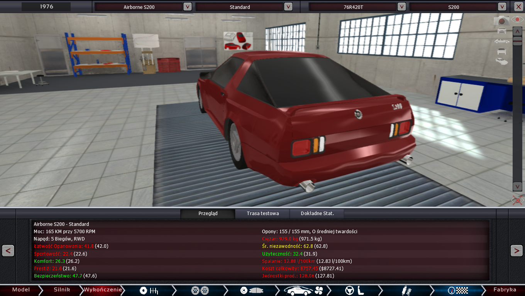This screenshot has width=525, height=296.
Task: Expand the 76R420T engine dropdown
Action: [401, 7]
